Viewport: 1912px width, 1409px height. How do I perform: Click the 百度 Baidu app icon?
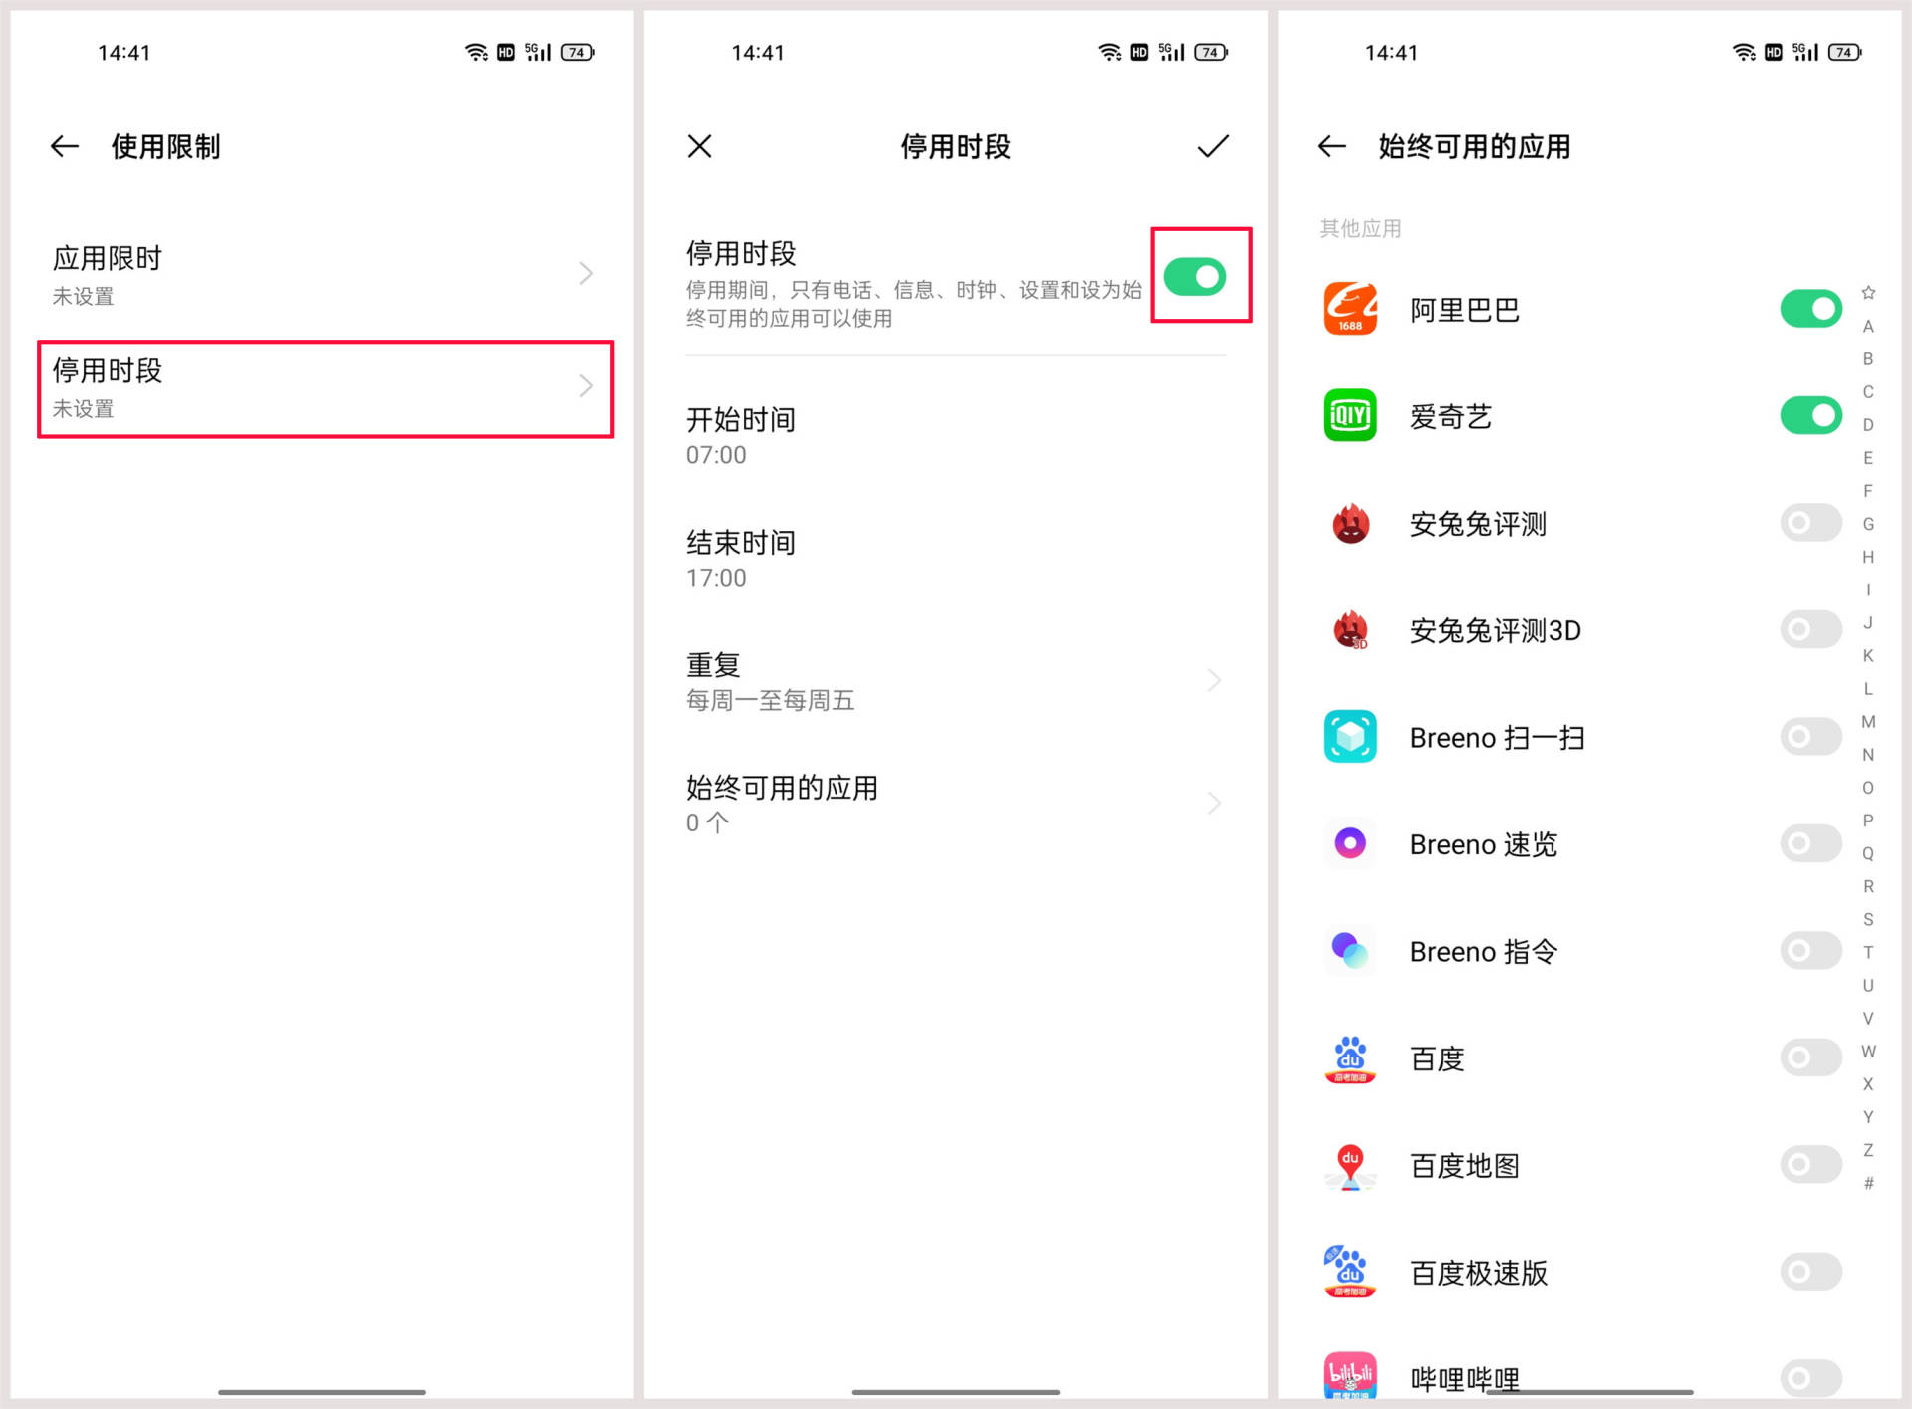click(1349, 1058)
